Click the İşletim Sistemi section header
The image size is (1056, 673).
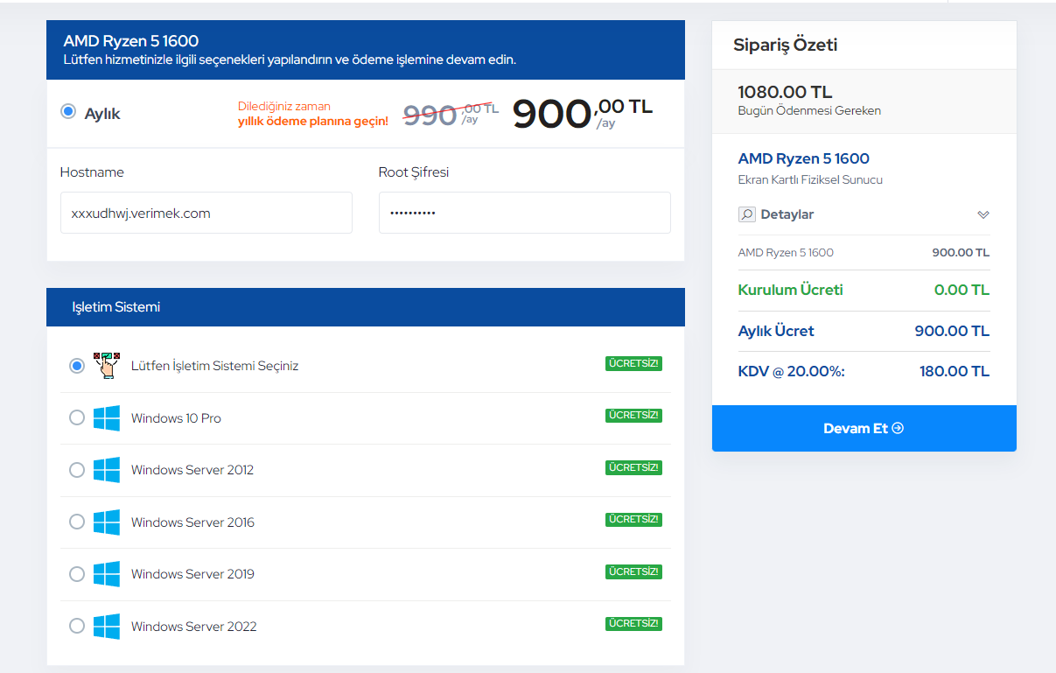[366, 307]
